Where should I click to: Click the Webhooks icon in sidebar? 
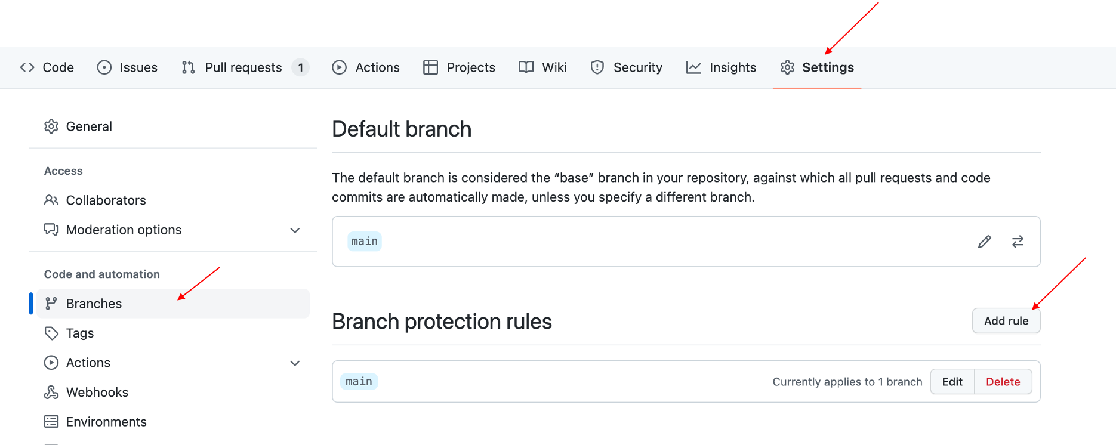[x=51, y=392]
